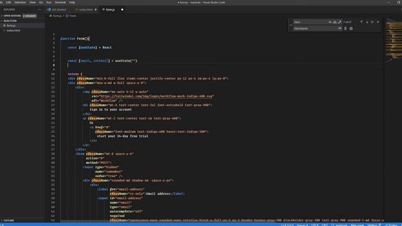Open Explorer more actions ellipsis

[x=40, y=9]
